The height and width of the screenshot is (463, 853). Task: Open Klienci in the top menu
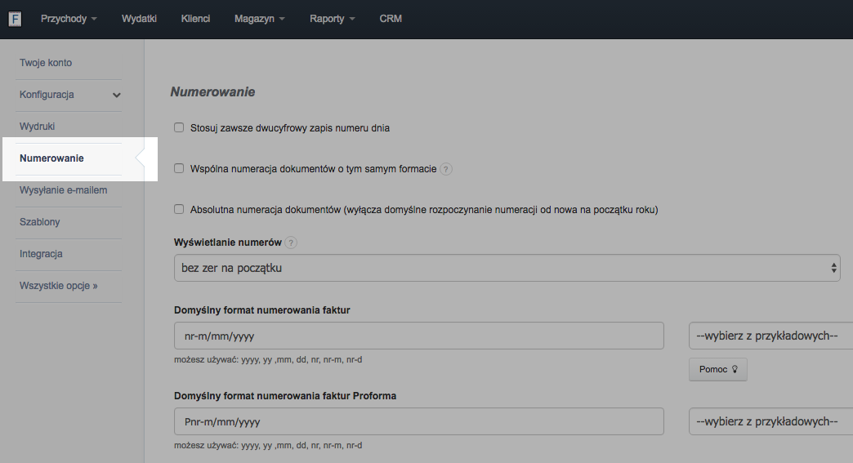point(195,19)
